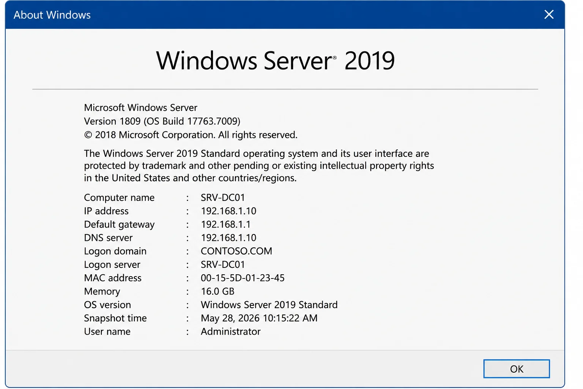Screen dimensions: 583x389
Task: Select the Microsoft Windows Server line
Action: tap(140, 108)
